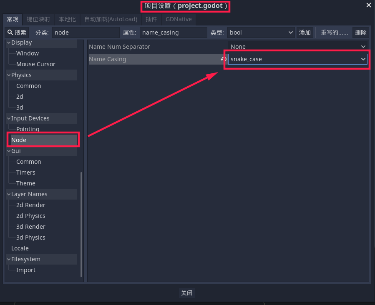The image size is (375, 305).
Task: Select Timers under Gui
Action: tap(25, 172)
